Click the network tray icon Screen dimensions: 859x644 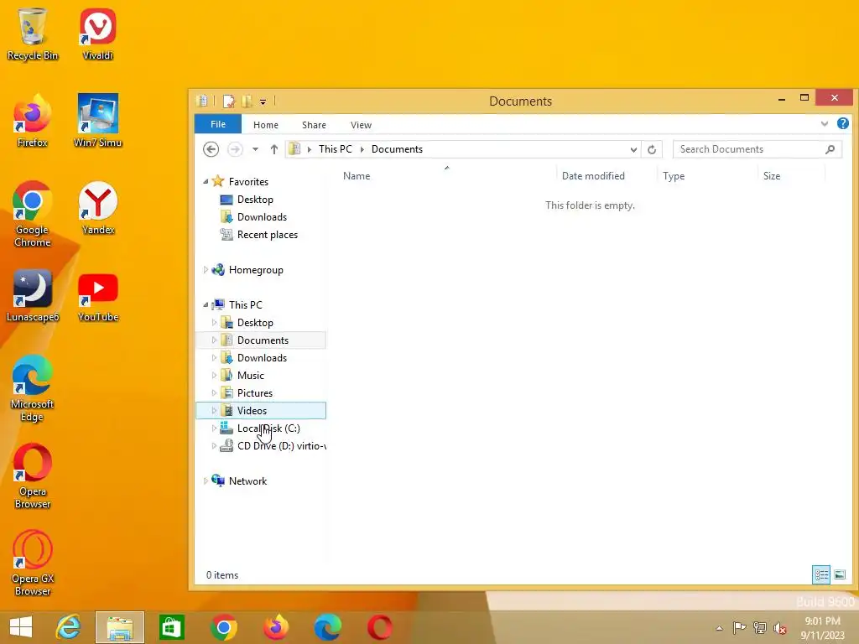click(759, 627)
